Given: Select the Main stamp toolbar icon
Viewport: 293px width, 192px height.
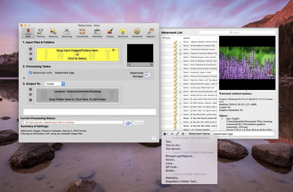Looking at the screenshot, I should pyautogui.click(x=28, y=33).
